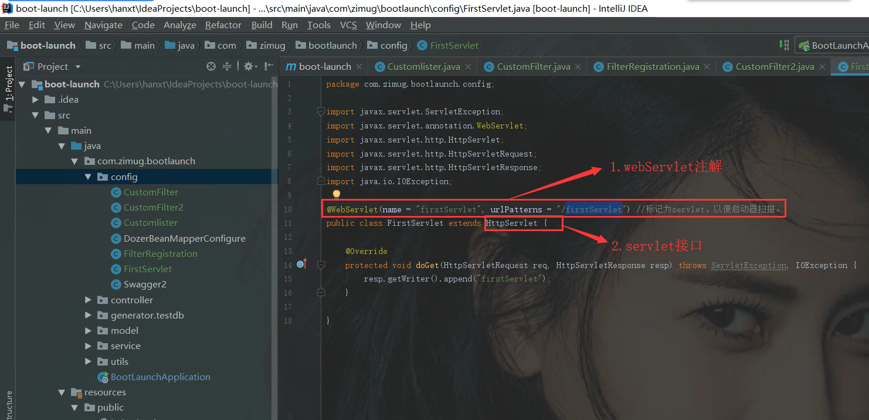Click zimug breadcrumb in navigation bar
The image size is (869, 420).
(x=266, y=46)
